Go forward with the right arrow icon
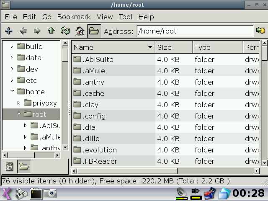 click(x=37, y=31)
